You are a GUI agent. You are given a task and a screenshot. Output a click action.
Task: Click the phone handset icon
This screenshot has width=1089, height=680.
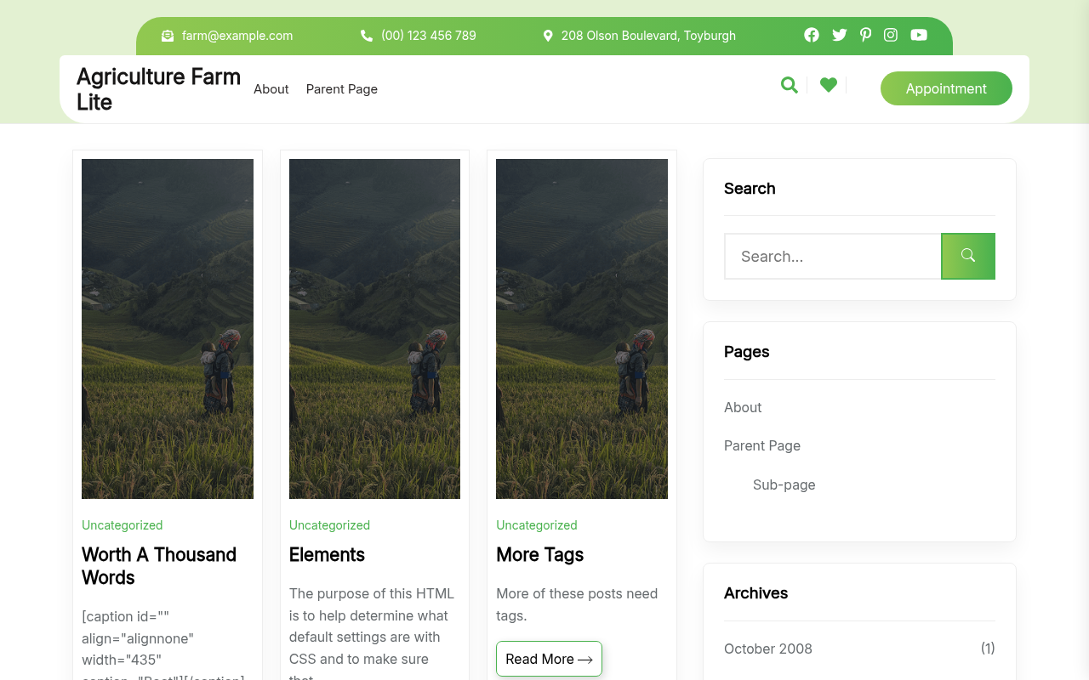click(367, 36)
